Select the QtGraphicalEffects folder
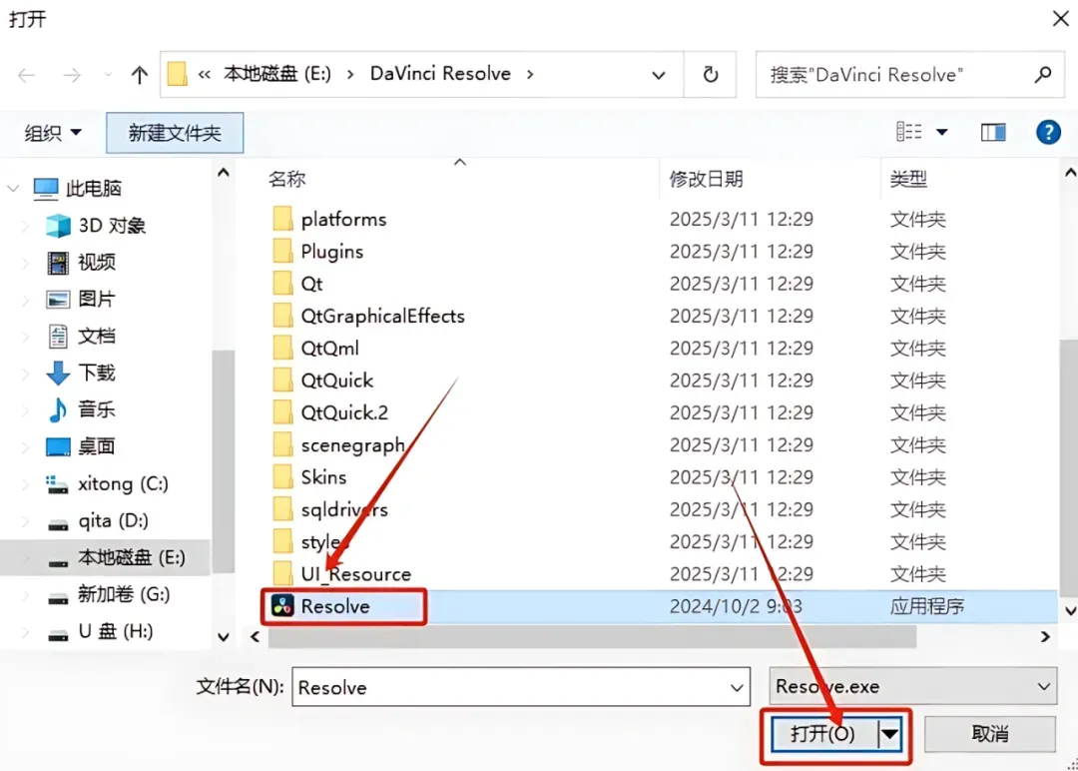The image size is (1078, 771). (383, 317)
